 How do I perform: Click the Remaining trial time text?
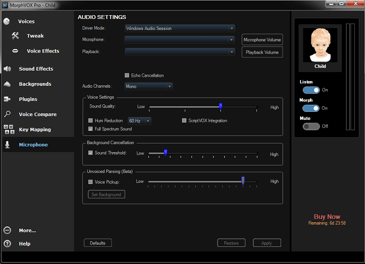tap(327, 223)
